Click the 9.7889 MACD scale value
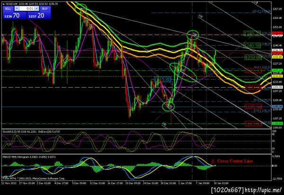Image resolution: width=284 pixels, height=195 pixels. 277,156
